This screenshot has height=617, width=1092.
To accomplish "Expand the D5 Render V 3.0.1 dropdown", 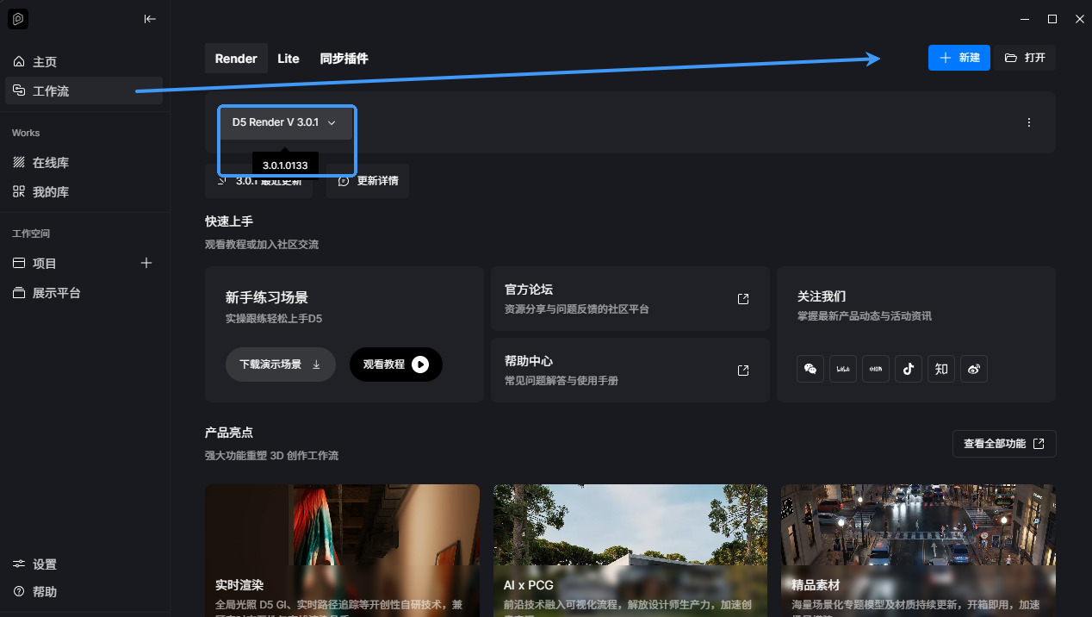I will click(x=285, y=122).
